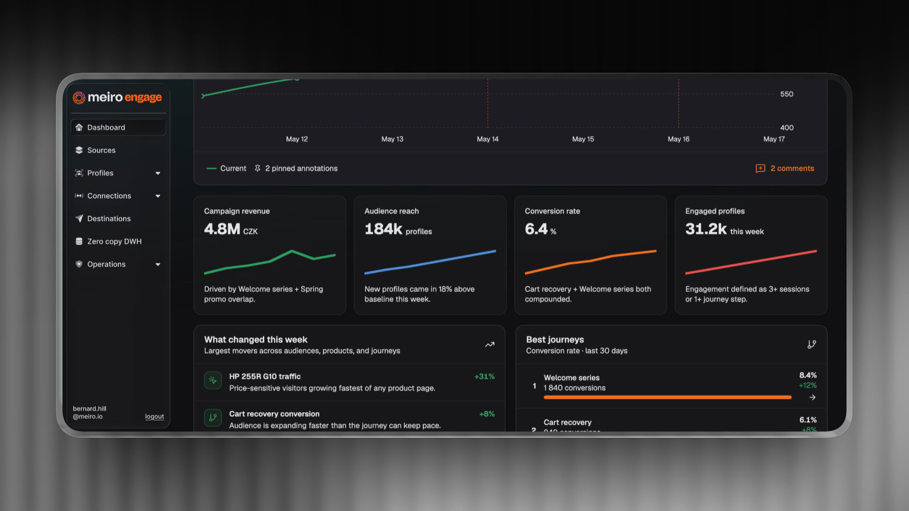
Task: Click the 1 840 conversions text
Action: [574, 388]
